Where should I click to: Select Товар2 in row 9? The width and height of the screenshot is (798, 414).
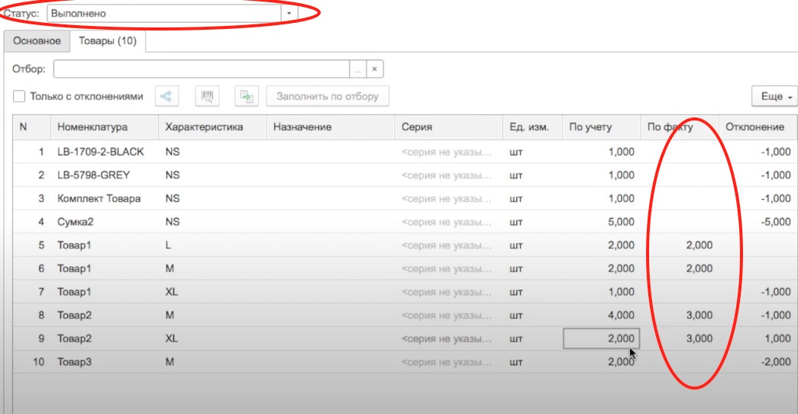click(105, 339)
